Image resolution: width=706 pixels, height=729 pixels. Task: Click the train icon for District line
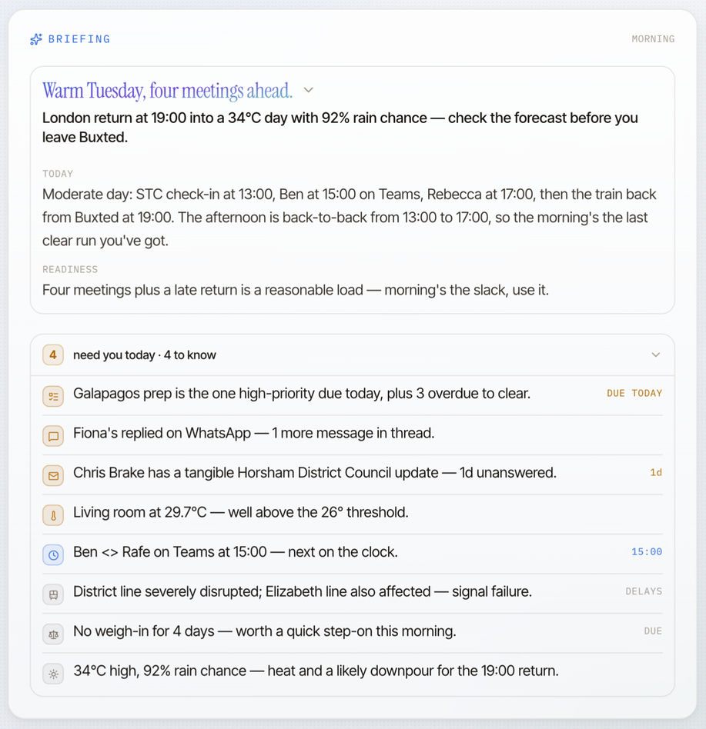[53, 594]
